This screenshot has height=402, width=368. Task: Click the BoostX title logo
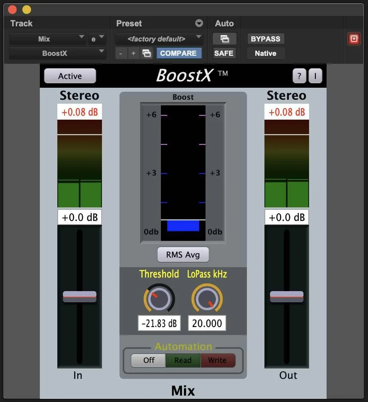pyautogui.click(x=192, y=75)
